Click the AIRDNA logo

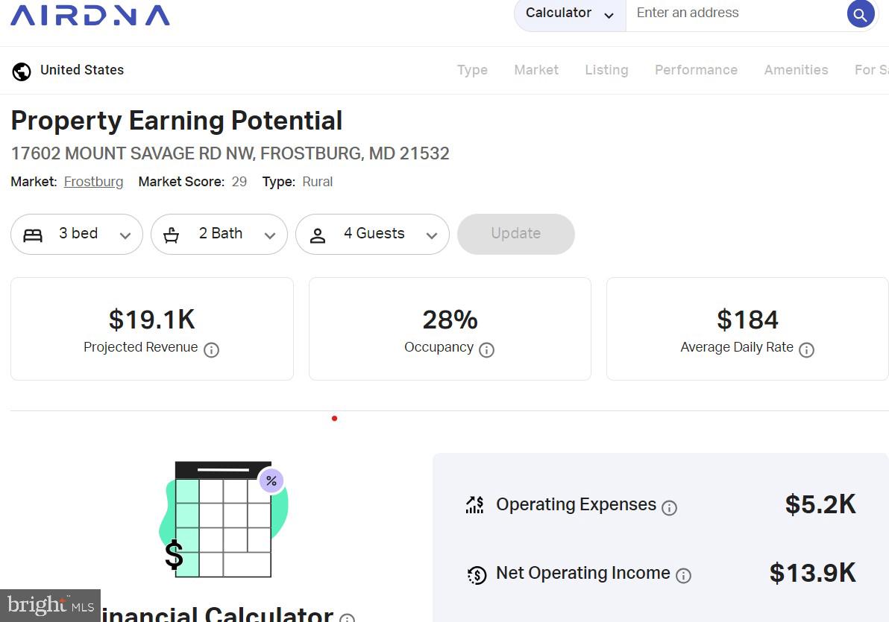point(90,15)
